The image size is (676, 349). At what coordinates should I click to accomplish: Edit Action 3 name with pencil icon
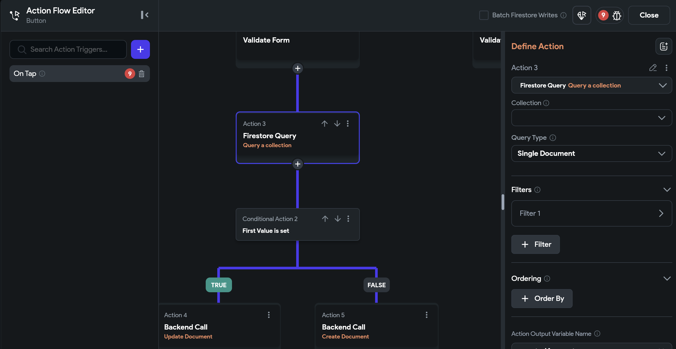[x=653, y=68]
